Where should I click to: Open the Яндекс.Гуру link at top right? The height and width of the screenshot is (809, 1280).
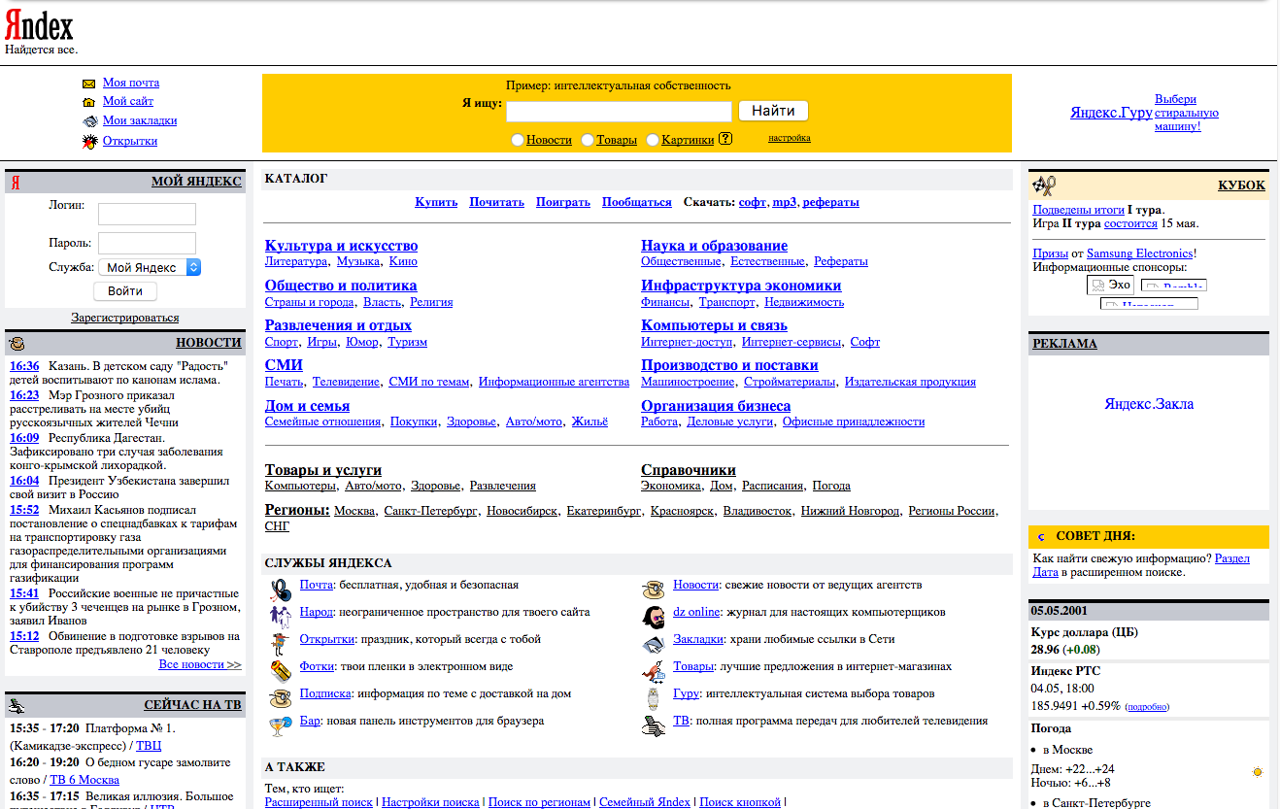[x=1111, y=113]
